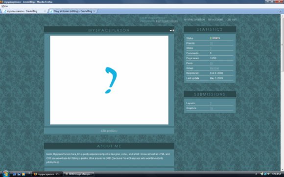Open the Layouts submissions count link
The height and width of the screenshot is (177, 284).
tap(211, 103)
